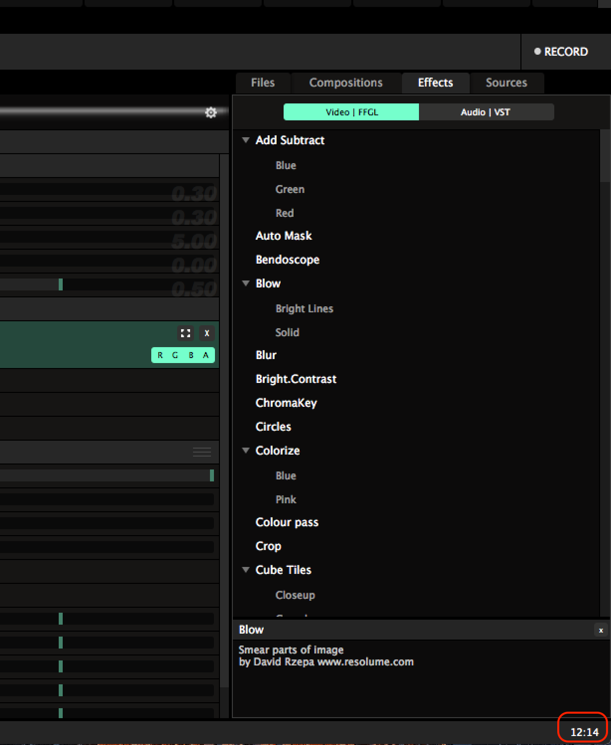This screenshot has width=611, height=745.
Task: Click the expand-to-fullscreen icon in the green header
Action: 186,333
